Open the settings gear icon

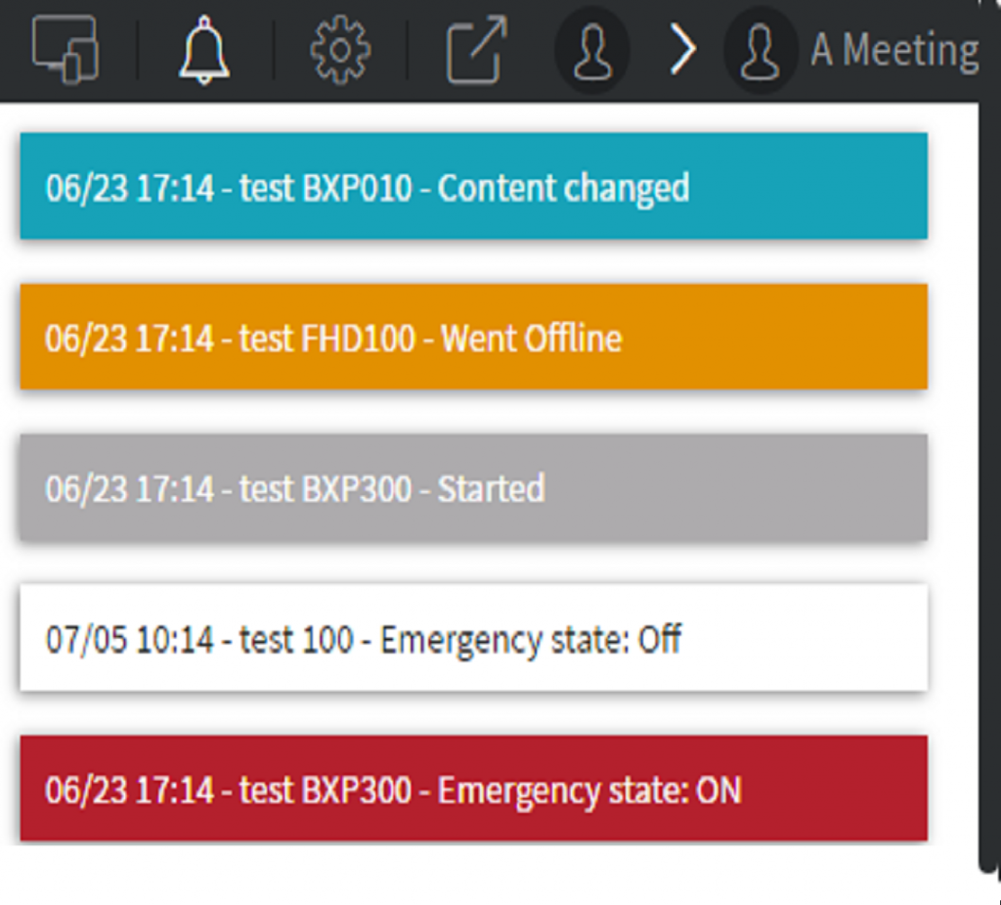[340, 50]
